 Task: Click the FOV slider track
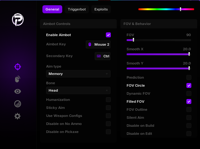(159, 40)
